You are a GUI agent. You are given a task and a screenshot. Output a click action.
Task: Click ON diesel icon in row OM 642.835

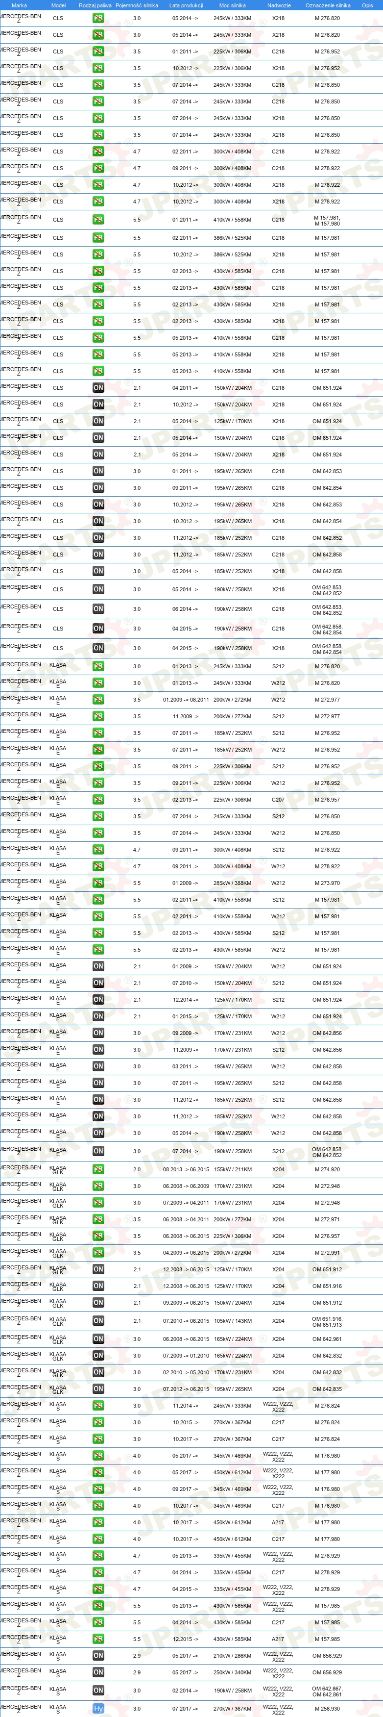(x=98, y=1389)
